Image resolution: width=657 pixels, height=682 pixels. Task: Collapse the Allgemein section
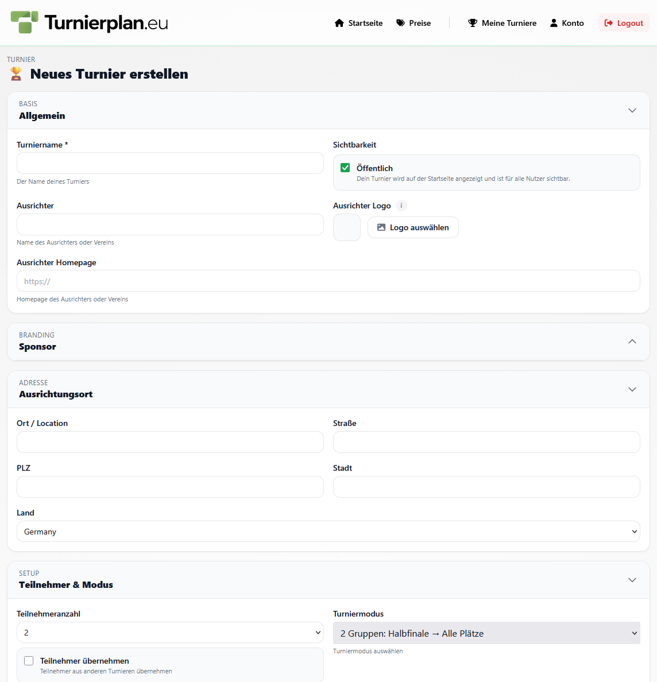[x=632, y=110]
